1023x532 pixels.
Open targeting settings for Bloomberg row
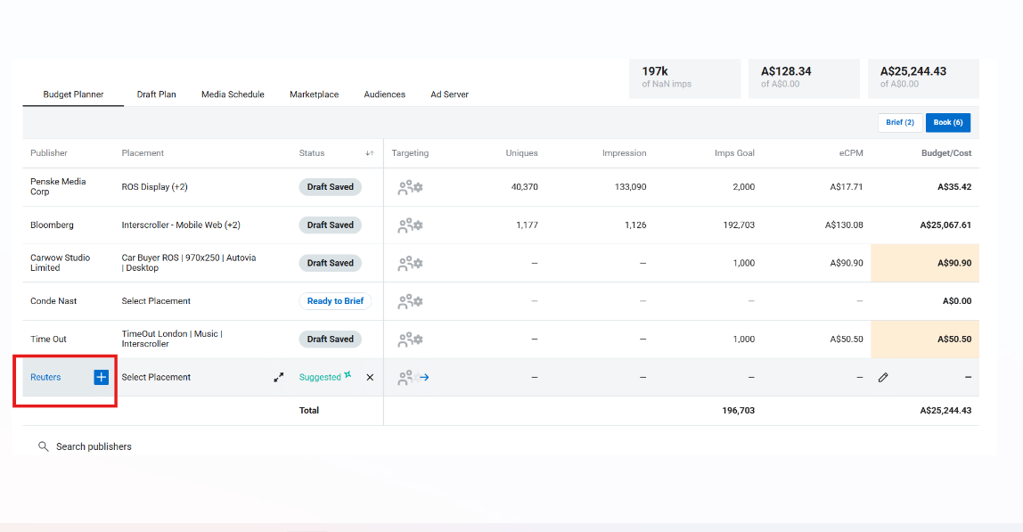[410, 225]
